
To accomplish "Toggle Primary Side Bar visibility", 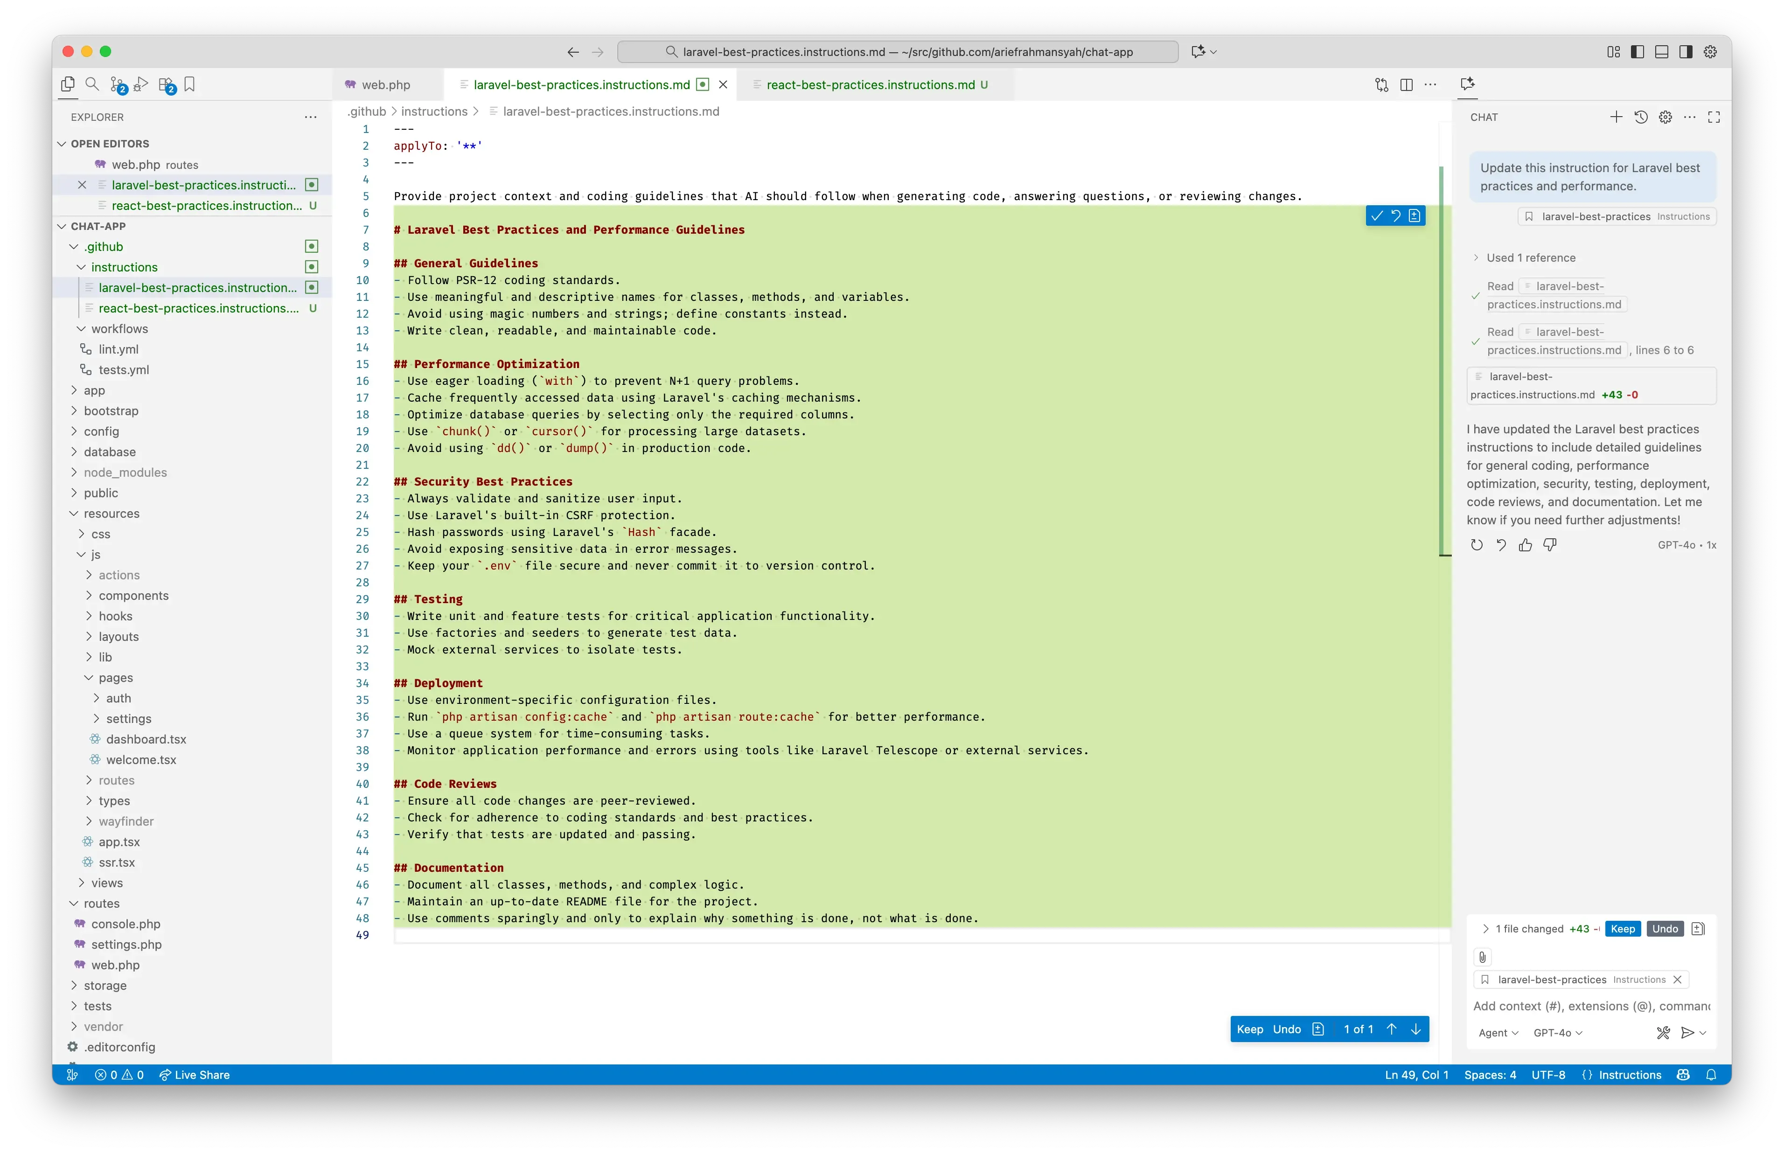I will tap(1638, 52).
